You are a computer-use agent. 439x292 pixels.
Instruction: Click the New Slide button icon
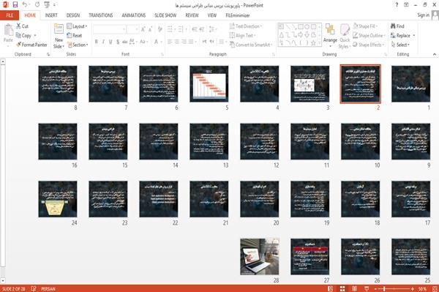click(x=59, y=29)
